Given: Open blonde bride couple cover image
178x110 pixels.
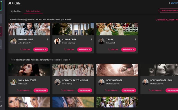Looking at the screenshot, I should (73, 102).
